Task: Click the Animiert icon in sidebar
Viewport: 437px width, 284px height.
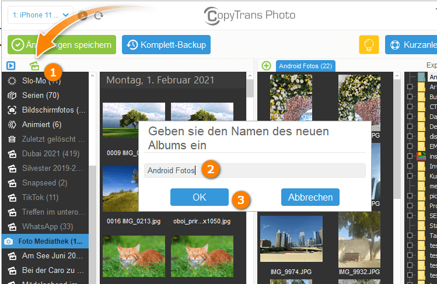Action: click(12, 124)
